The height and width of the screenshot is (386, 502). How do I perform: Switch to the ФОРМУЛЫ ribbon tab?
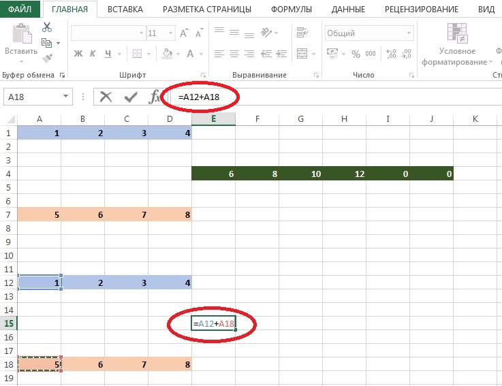(x=291, y=10)
